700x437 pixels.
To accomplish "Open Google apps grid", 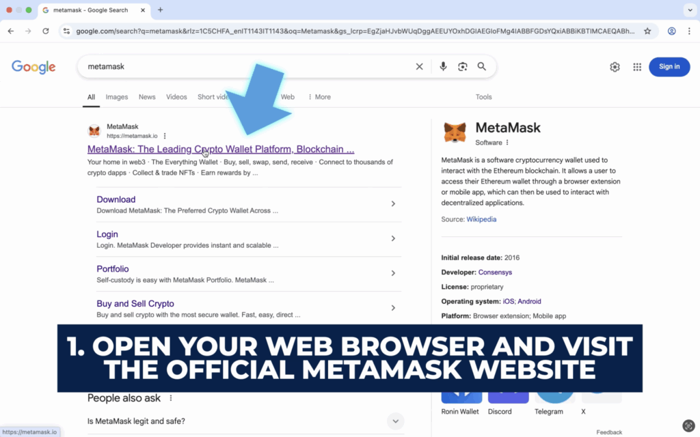I will [637, 67].
